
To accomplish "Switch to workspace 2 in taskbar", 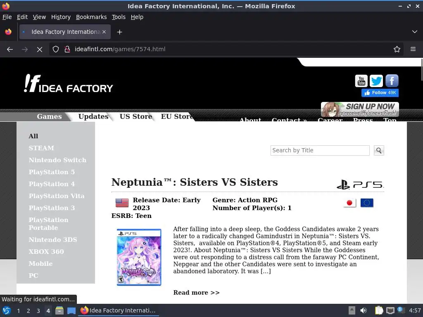I will pos(29,311).
